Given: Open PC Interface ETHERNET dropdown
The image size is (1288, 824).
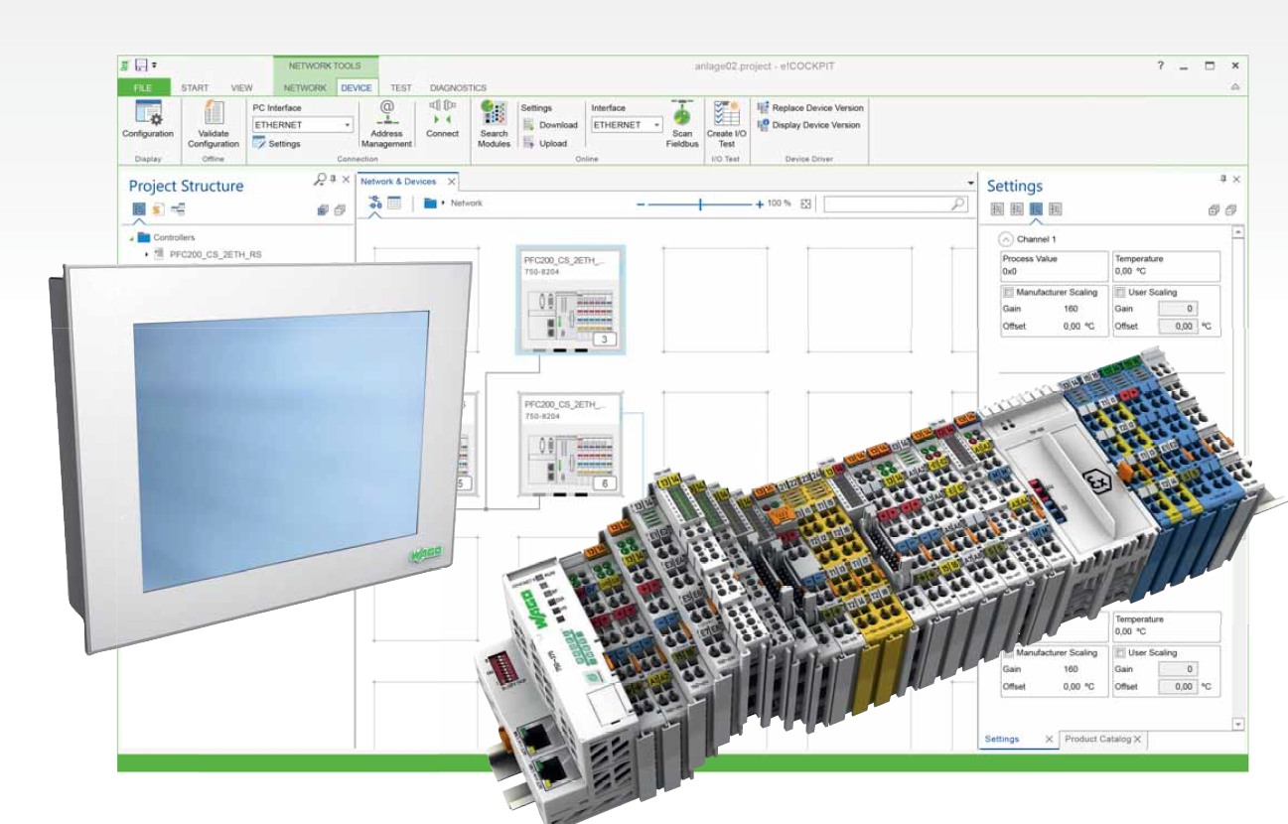Looking at the screenshot, I should (x=347, y=126).
